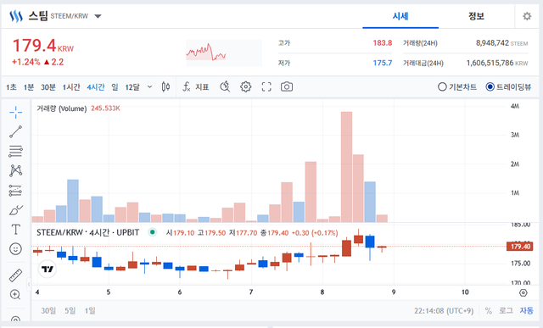
Task: Click the 183.8 high price value
Action: pyautogui.click(x=383, y=43)
